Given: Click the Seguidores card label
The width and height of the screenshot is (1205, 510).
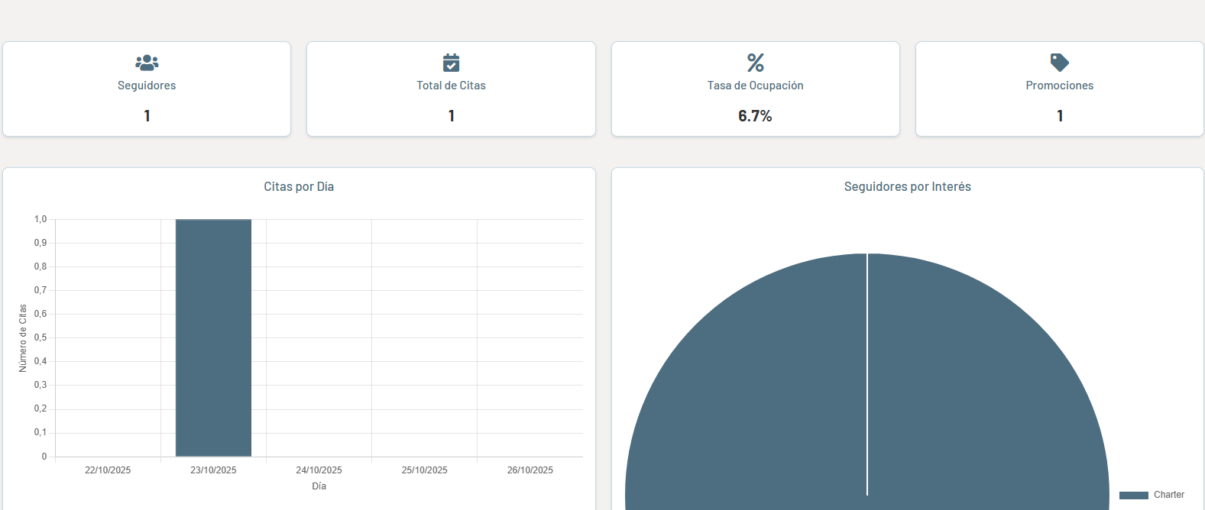Looking at the screenshot, I should point(147,86).
